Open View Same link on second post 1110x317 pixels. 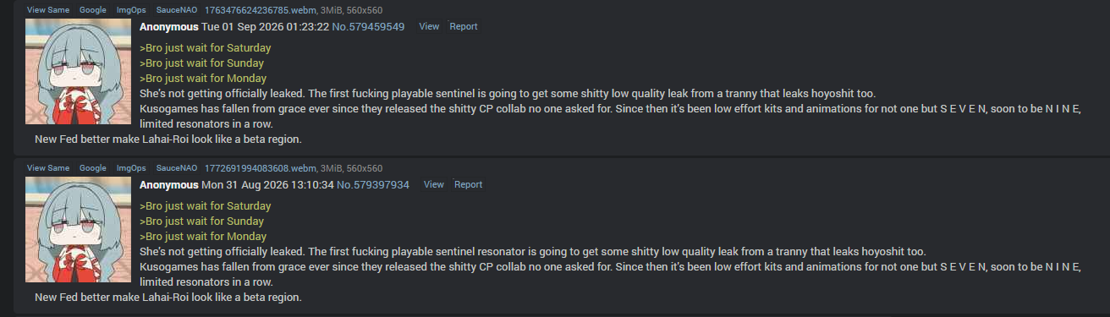coord(48,168)
